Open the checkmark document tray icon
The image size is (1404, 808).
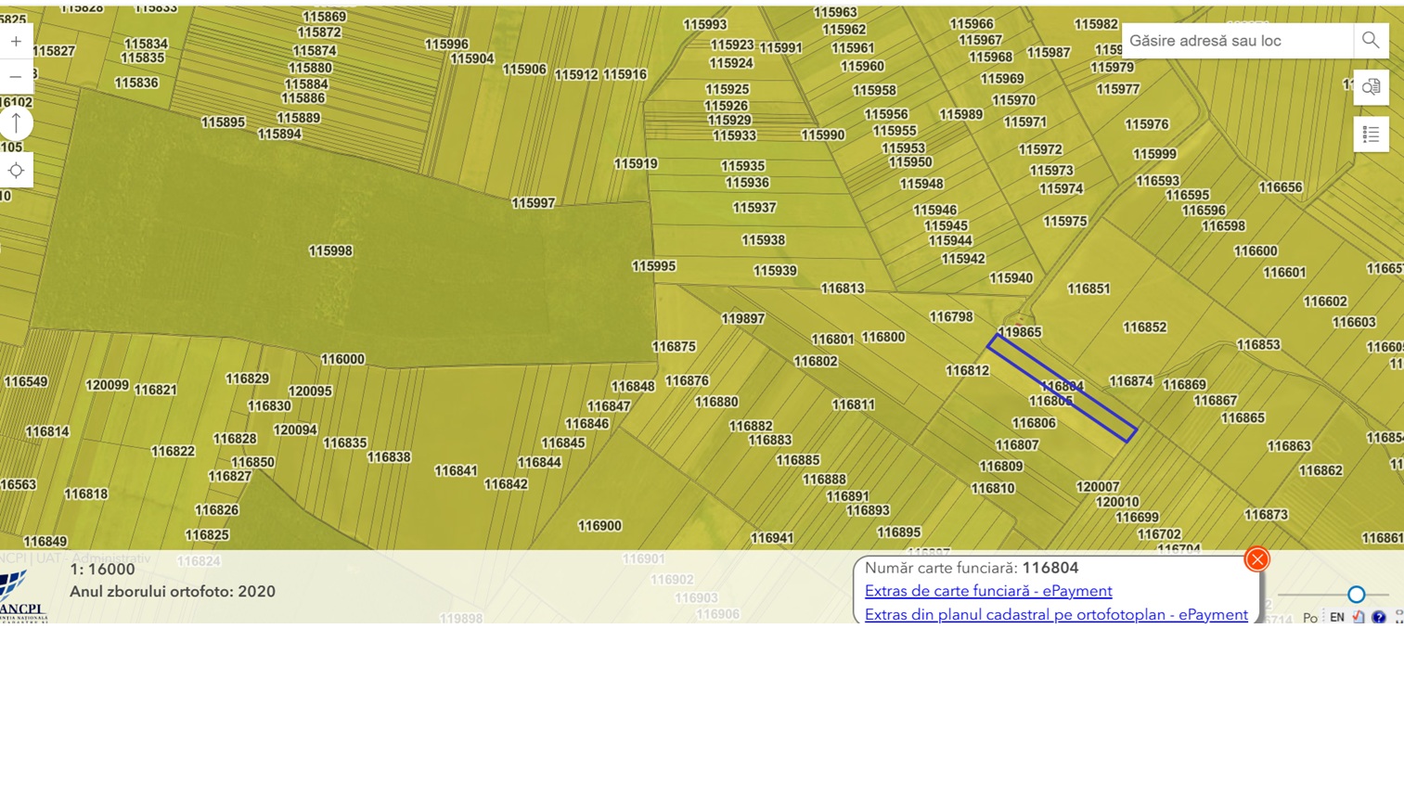[x=1359, y=617]
